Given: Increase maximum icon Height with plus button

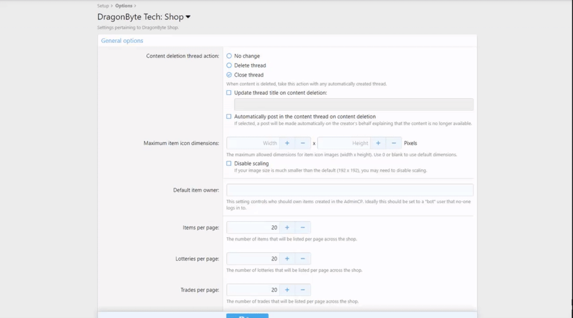Looking at the screenshot, I should (x=378, y=144).
